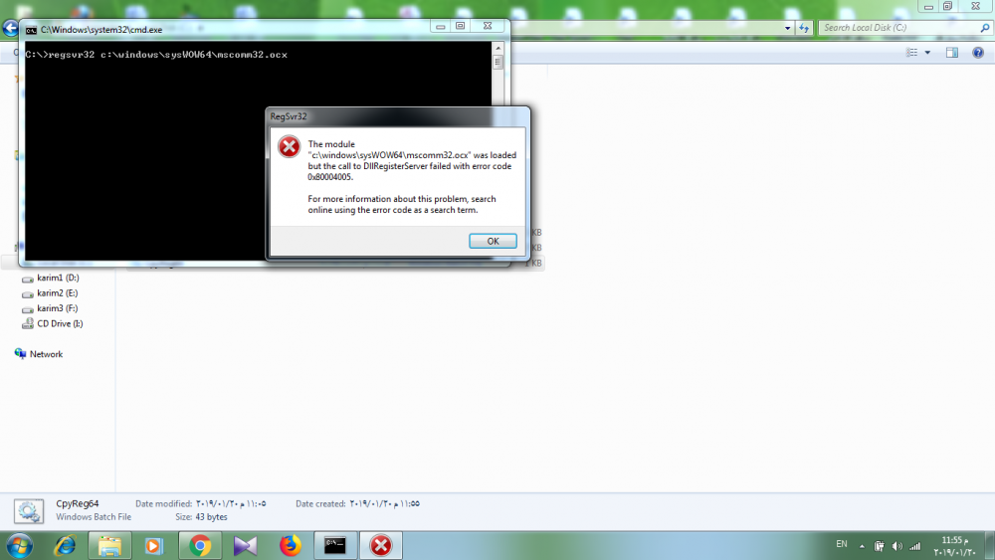This screenshot has width=995, height=560.
Task: Click the Show desktop strip on taskbar
Action: [989, 545]
